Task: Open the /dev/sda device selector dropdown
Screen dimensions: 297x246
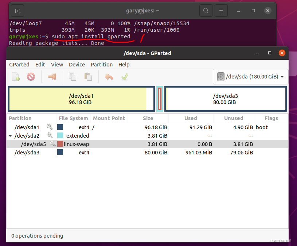Action: (x=250, y=77)
